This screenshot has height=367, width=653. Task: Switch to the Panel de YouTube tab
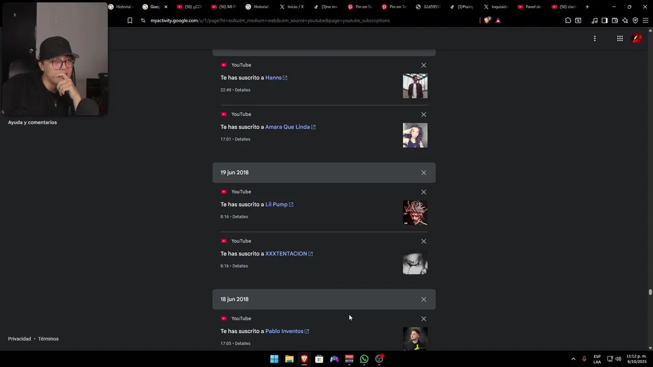530,7
